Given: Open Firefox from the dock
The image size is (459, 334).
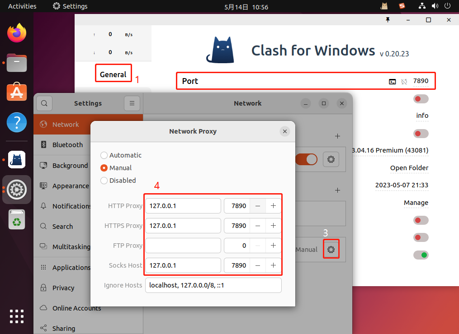Looking at the screenshot, I should [17, 33].
